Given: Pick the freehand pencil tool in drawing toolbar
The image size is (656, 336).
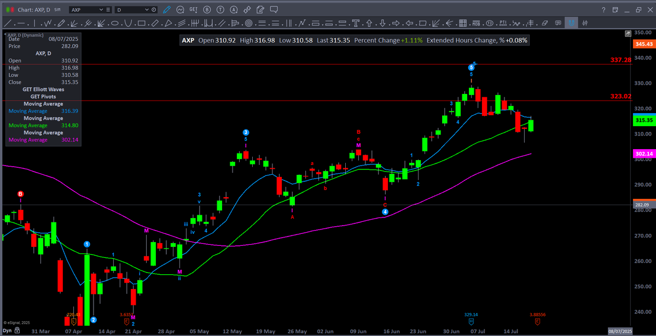Looking at the screenshot, I should click(x=61, y=23).
